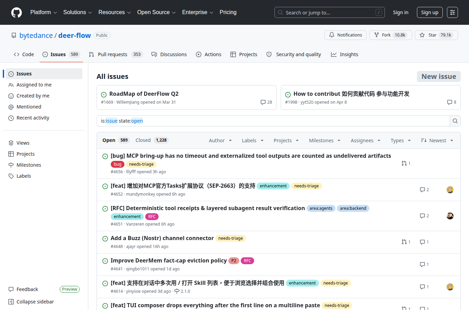Click the open status icon of issue #4641
This screenshot has height=310, width=469.
(105, 261)
